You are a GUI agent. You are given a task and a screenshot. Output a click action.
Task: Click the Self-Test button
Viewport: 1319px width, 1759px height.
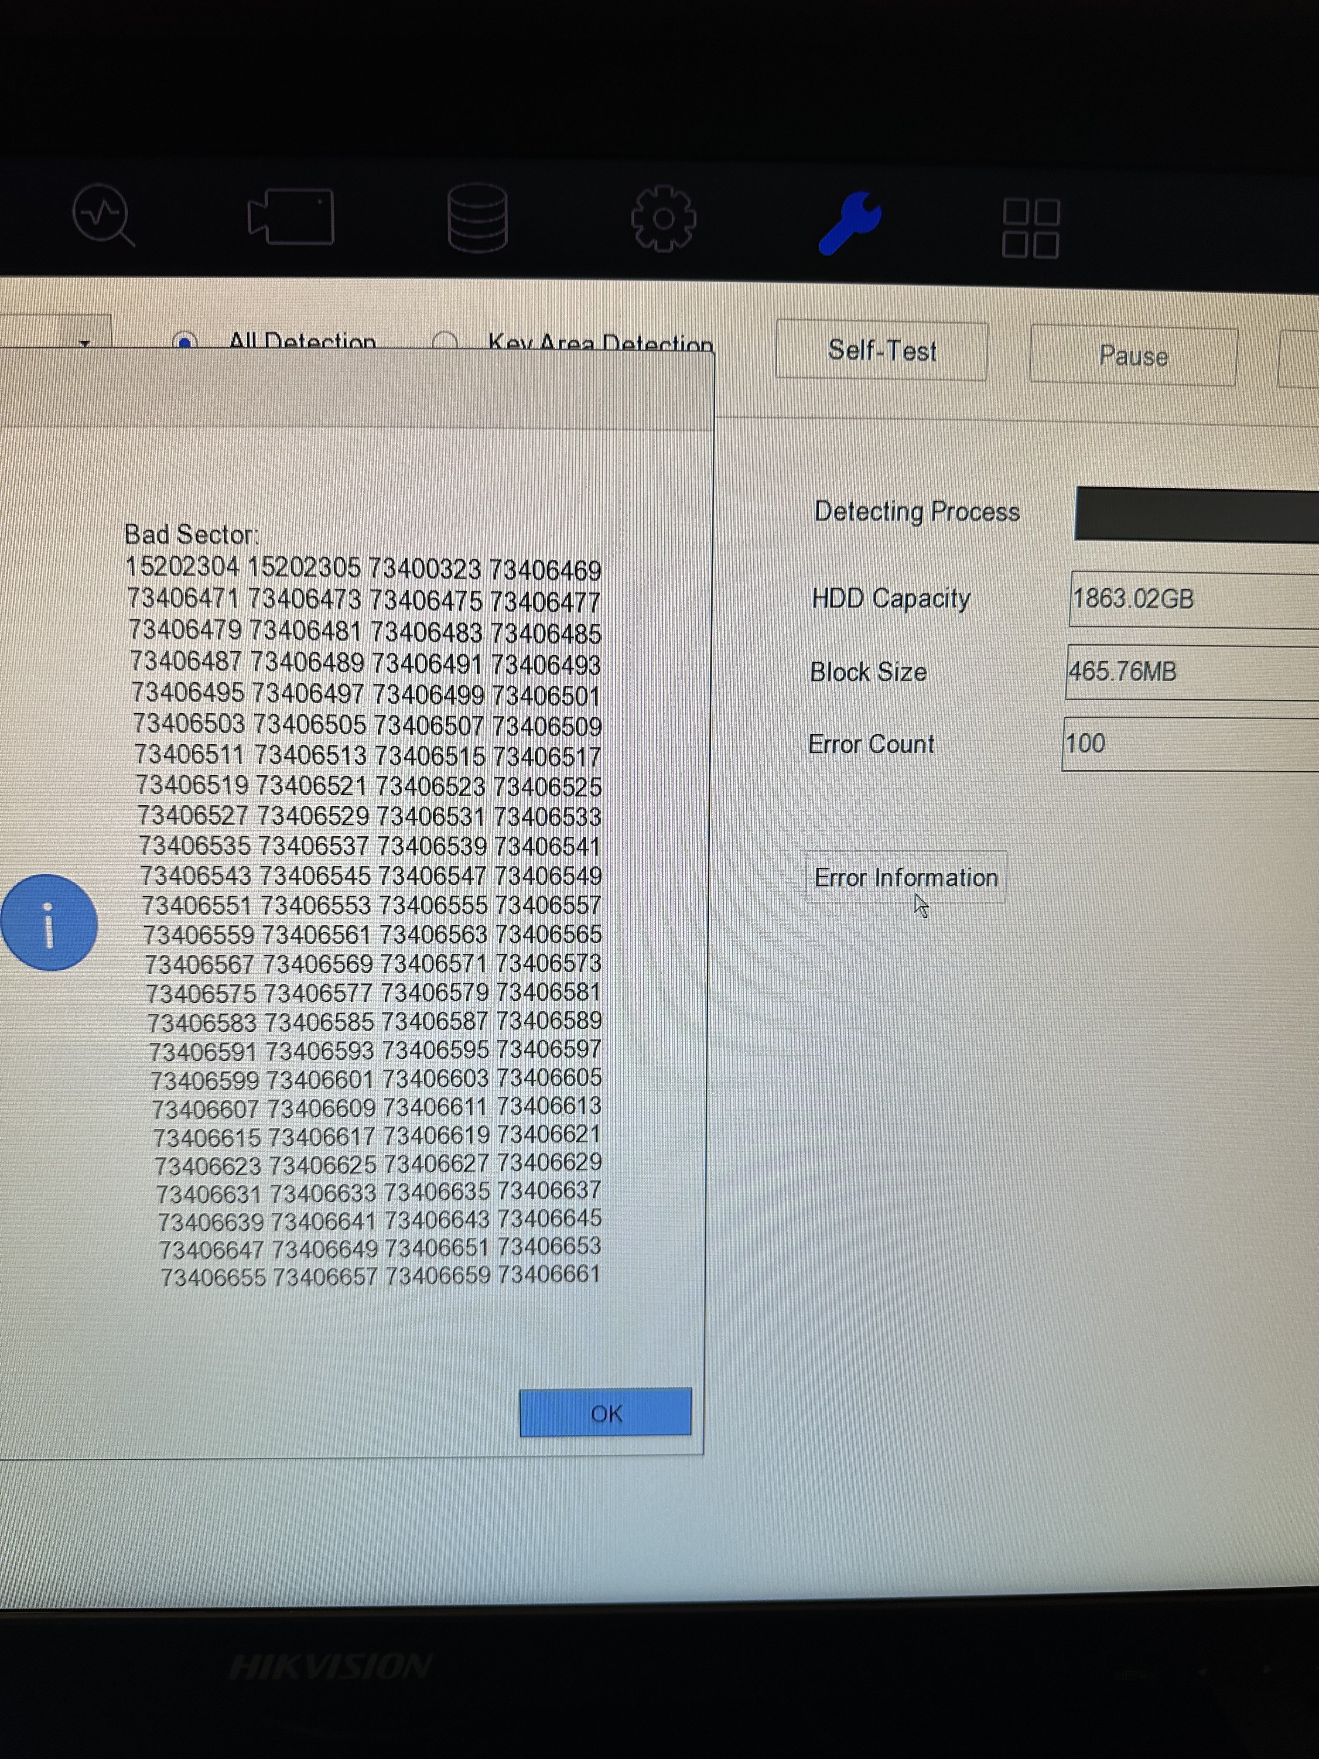(x=881, y=351)
